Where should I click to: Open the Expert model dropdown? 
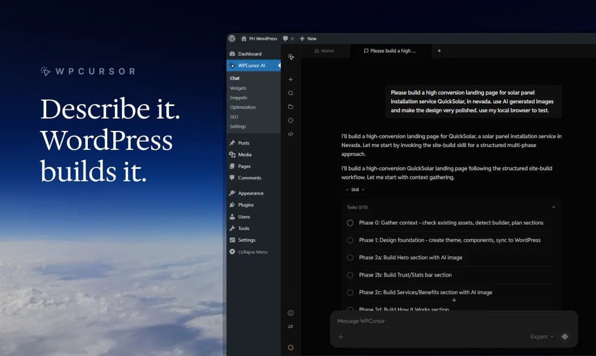(541, 337)
